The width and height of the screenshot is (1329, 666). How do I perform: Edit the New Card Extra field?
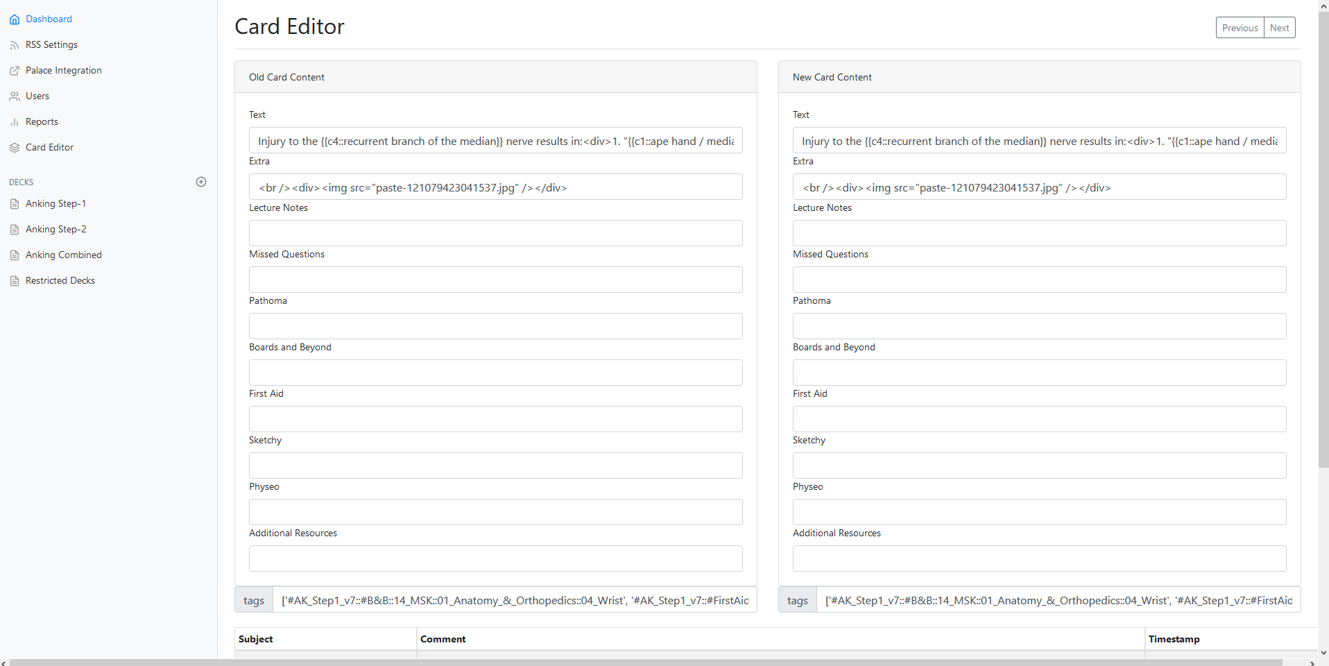click(1039, 187)
